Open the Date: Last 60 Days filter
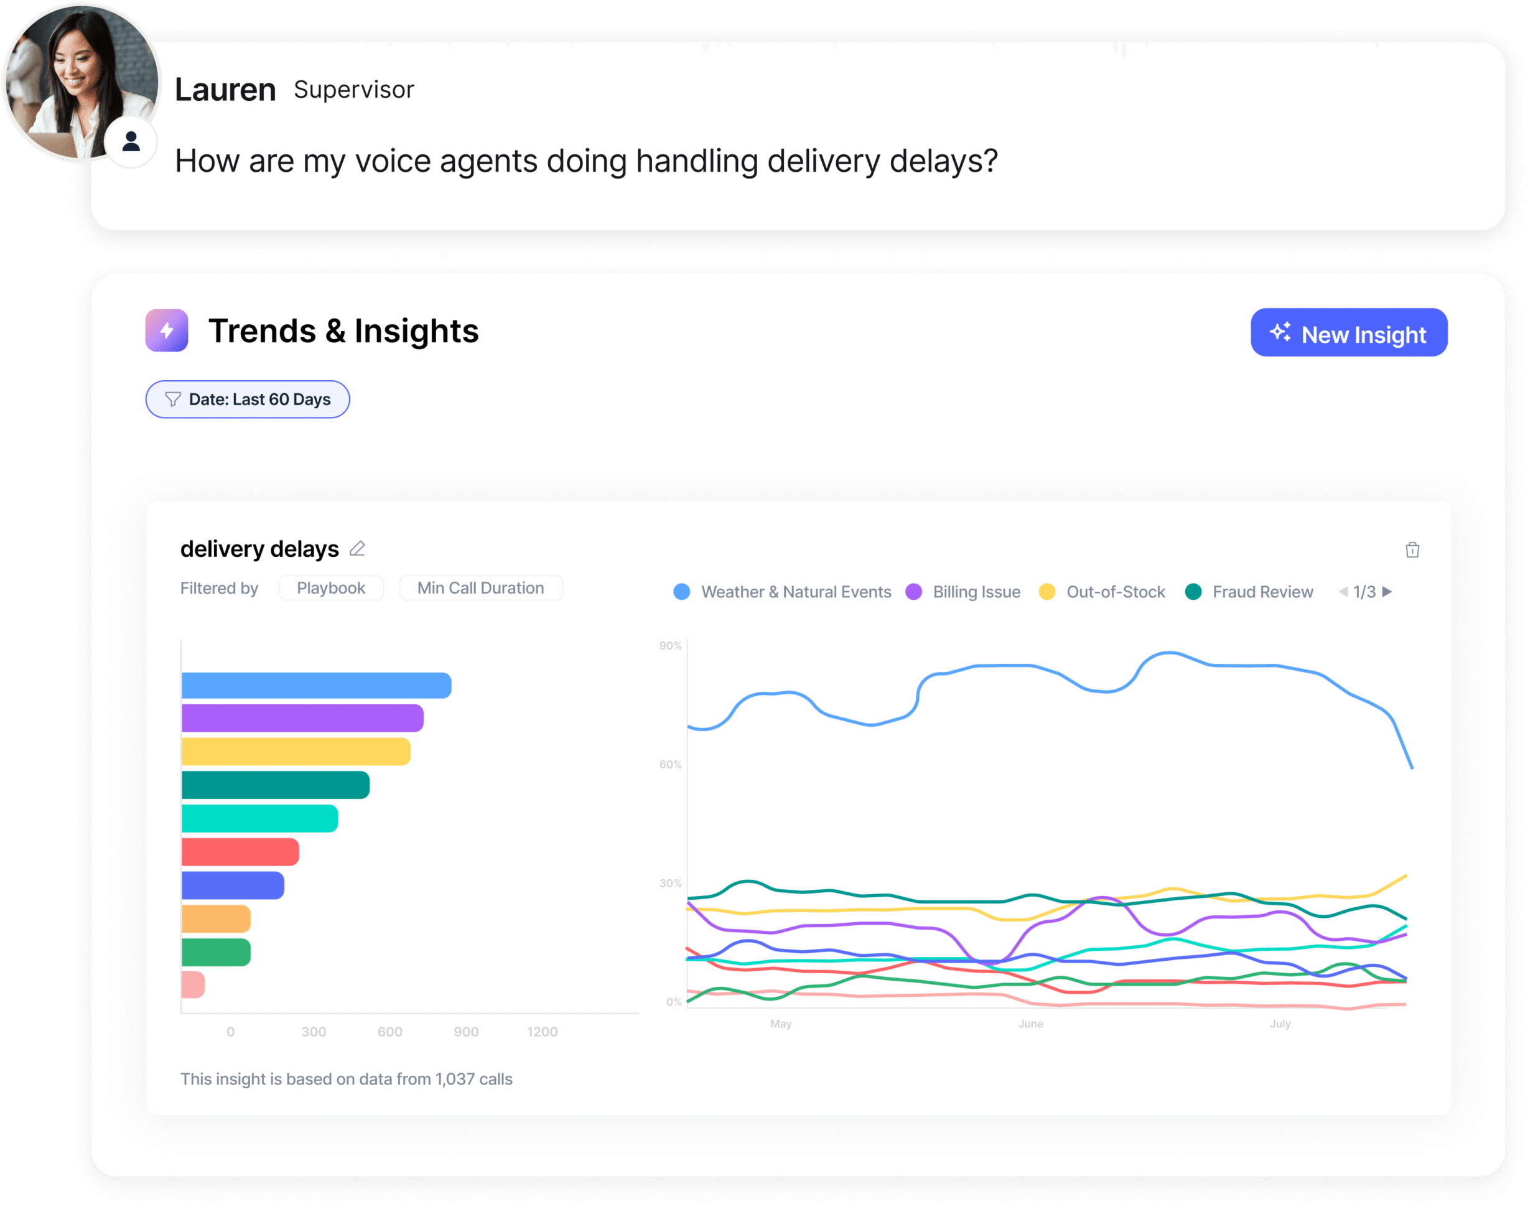This screenshot has width=1533, height=1209. pyautogui.click(x=247, y=398)
